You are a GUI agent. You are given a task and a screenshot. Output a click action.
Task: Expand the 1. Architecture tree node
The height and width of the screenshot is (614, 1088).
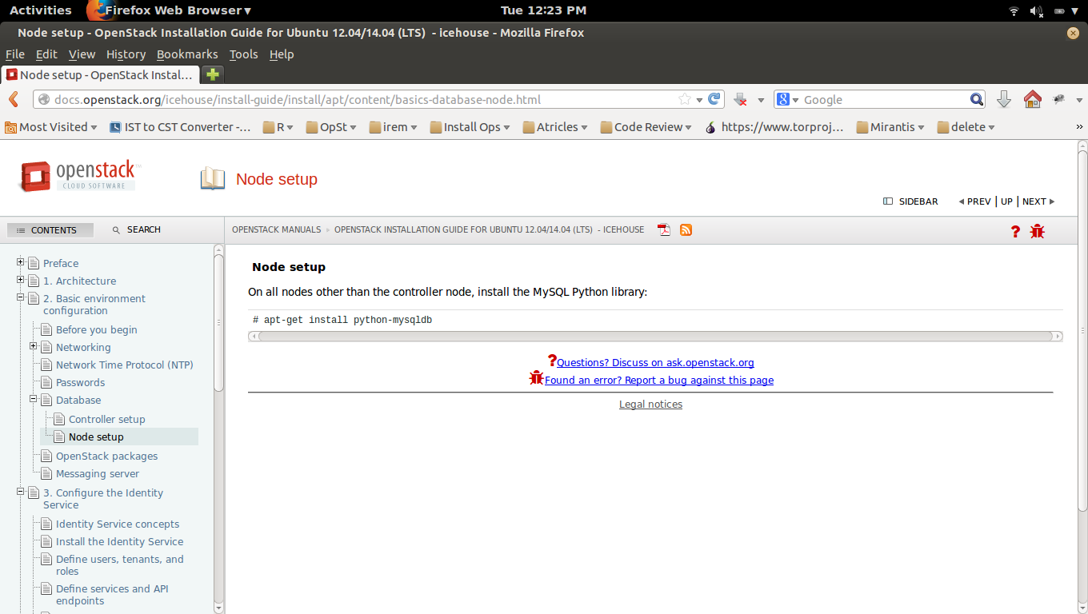click(21, 280)
